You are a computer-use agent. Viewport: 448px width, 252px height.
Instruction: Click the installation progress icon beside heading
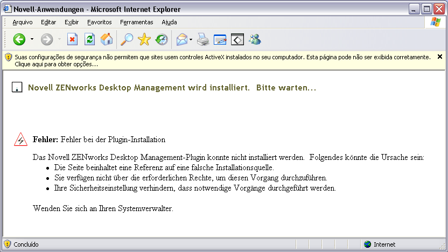[17, 87]
